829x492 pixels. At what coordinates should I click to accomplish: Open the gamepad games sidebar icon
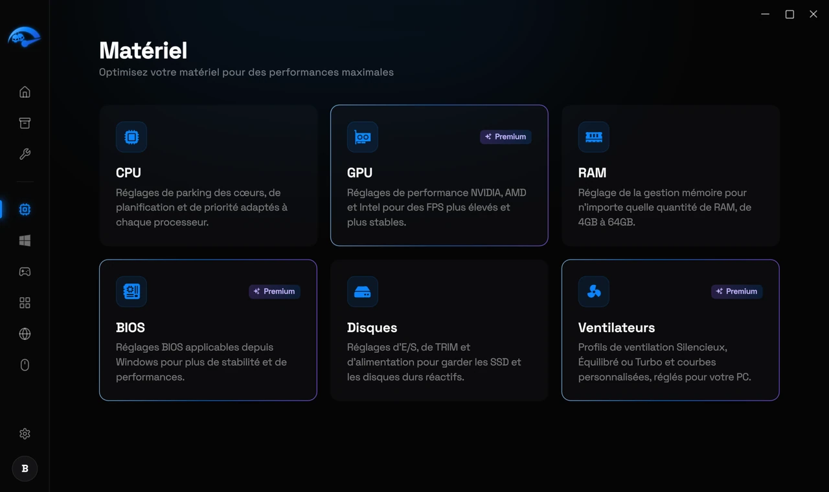point(25,272)
